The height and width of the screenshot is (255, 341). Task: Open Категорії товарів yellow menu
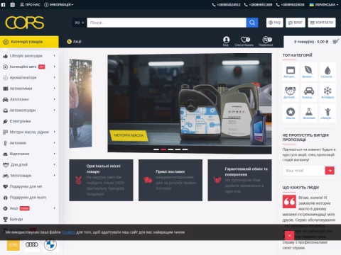pos(29,42)
